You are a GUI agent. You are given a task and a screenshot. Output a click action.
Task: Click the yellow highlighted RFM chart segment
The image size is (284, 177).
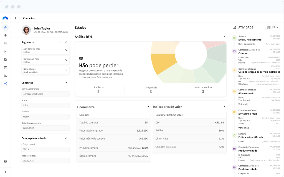tap(165, 63)
